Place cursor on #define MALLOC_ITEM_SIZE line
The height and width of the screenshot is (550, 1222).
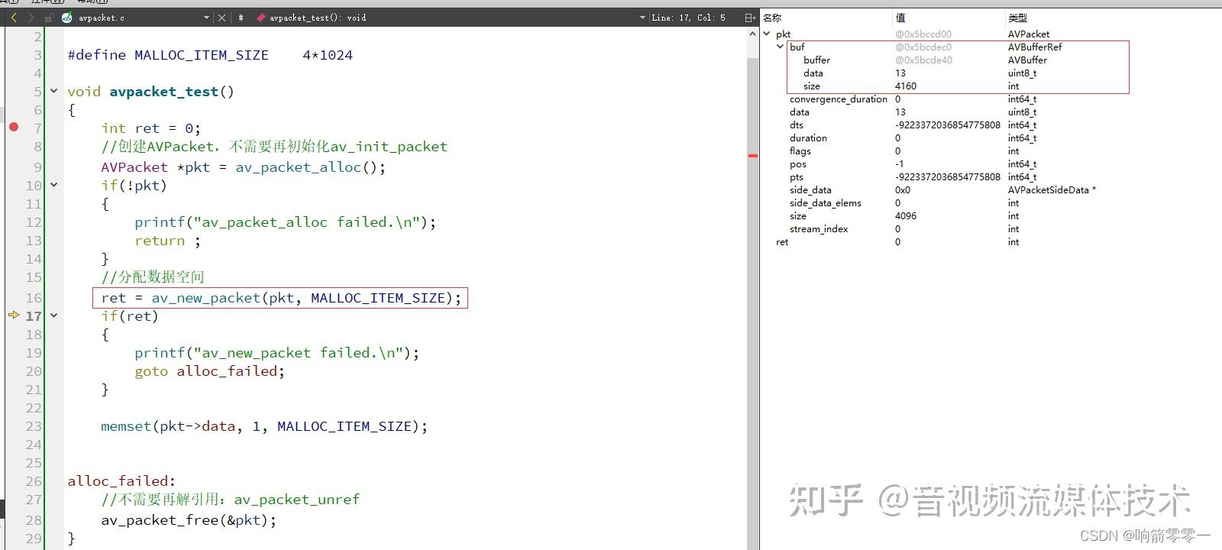[210, 55]
